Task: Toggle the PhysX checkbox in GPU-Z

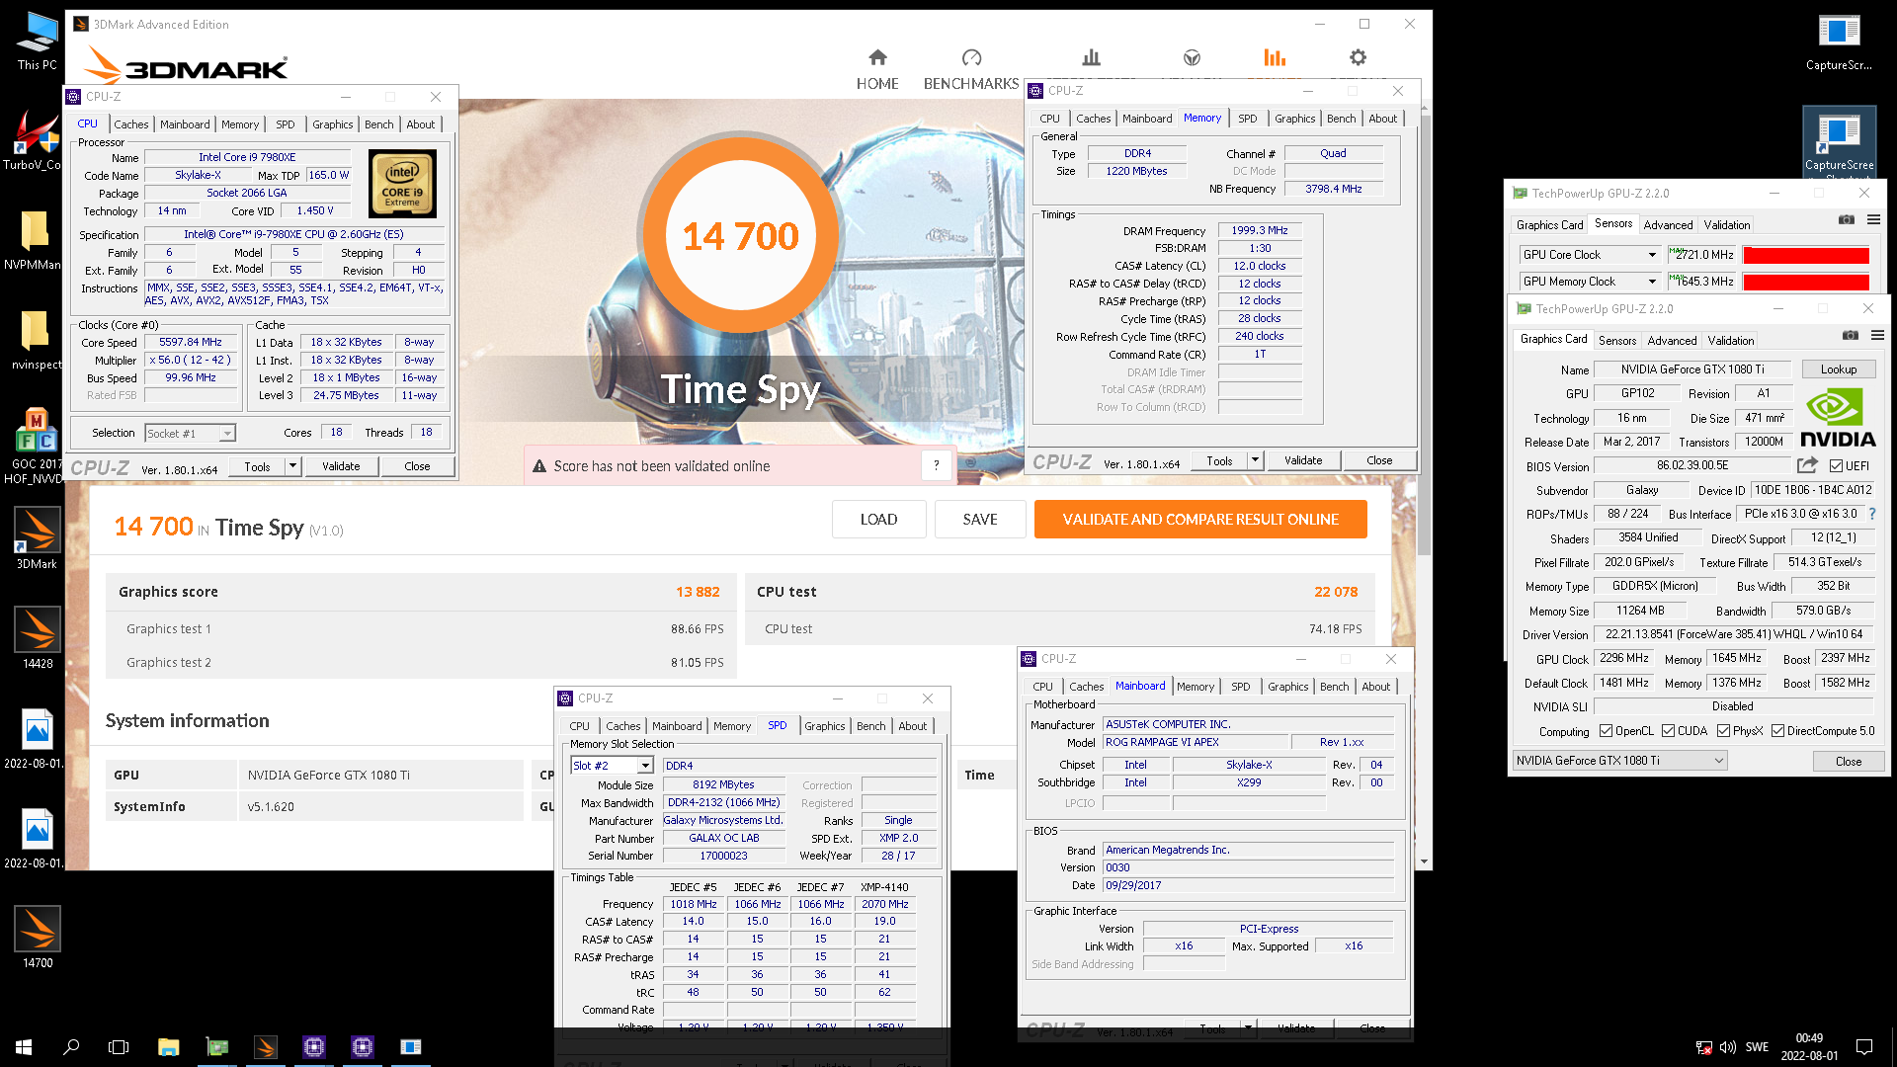Action: pos(1723,731)
